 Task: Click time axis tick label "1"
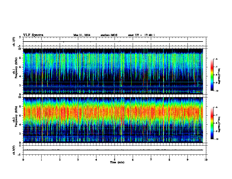tap(41, 160)
